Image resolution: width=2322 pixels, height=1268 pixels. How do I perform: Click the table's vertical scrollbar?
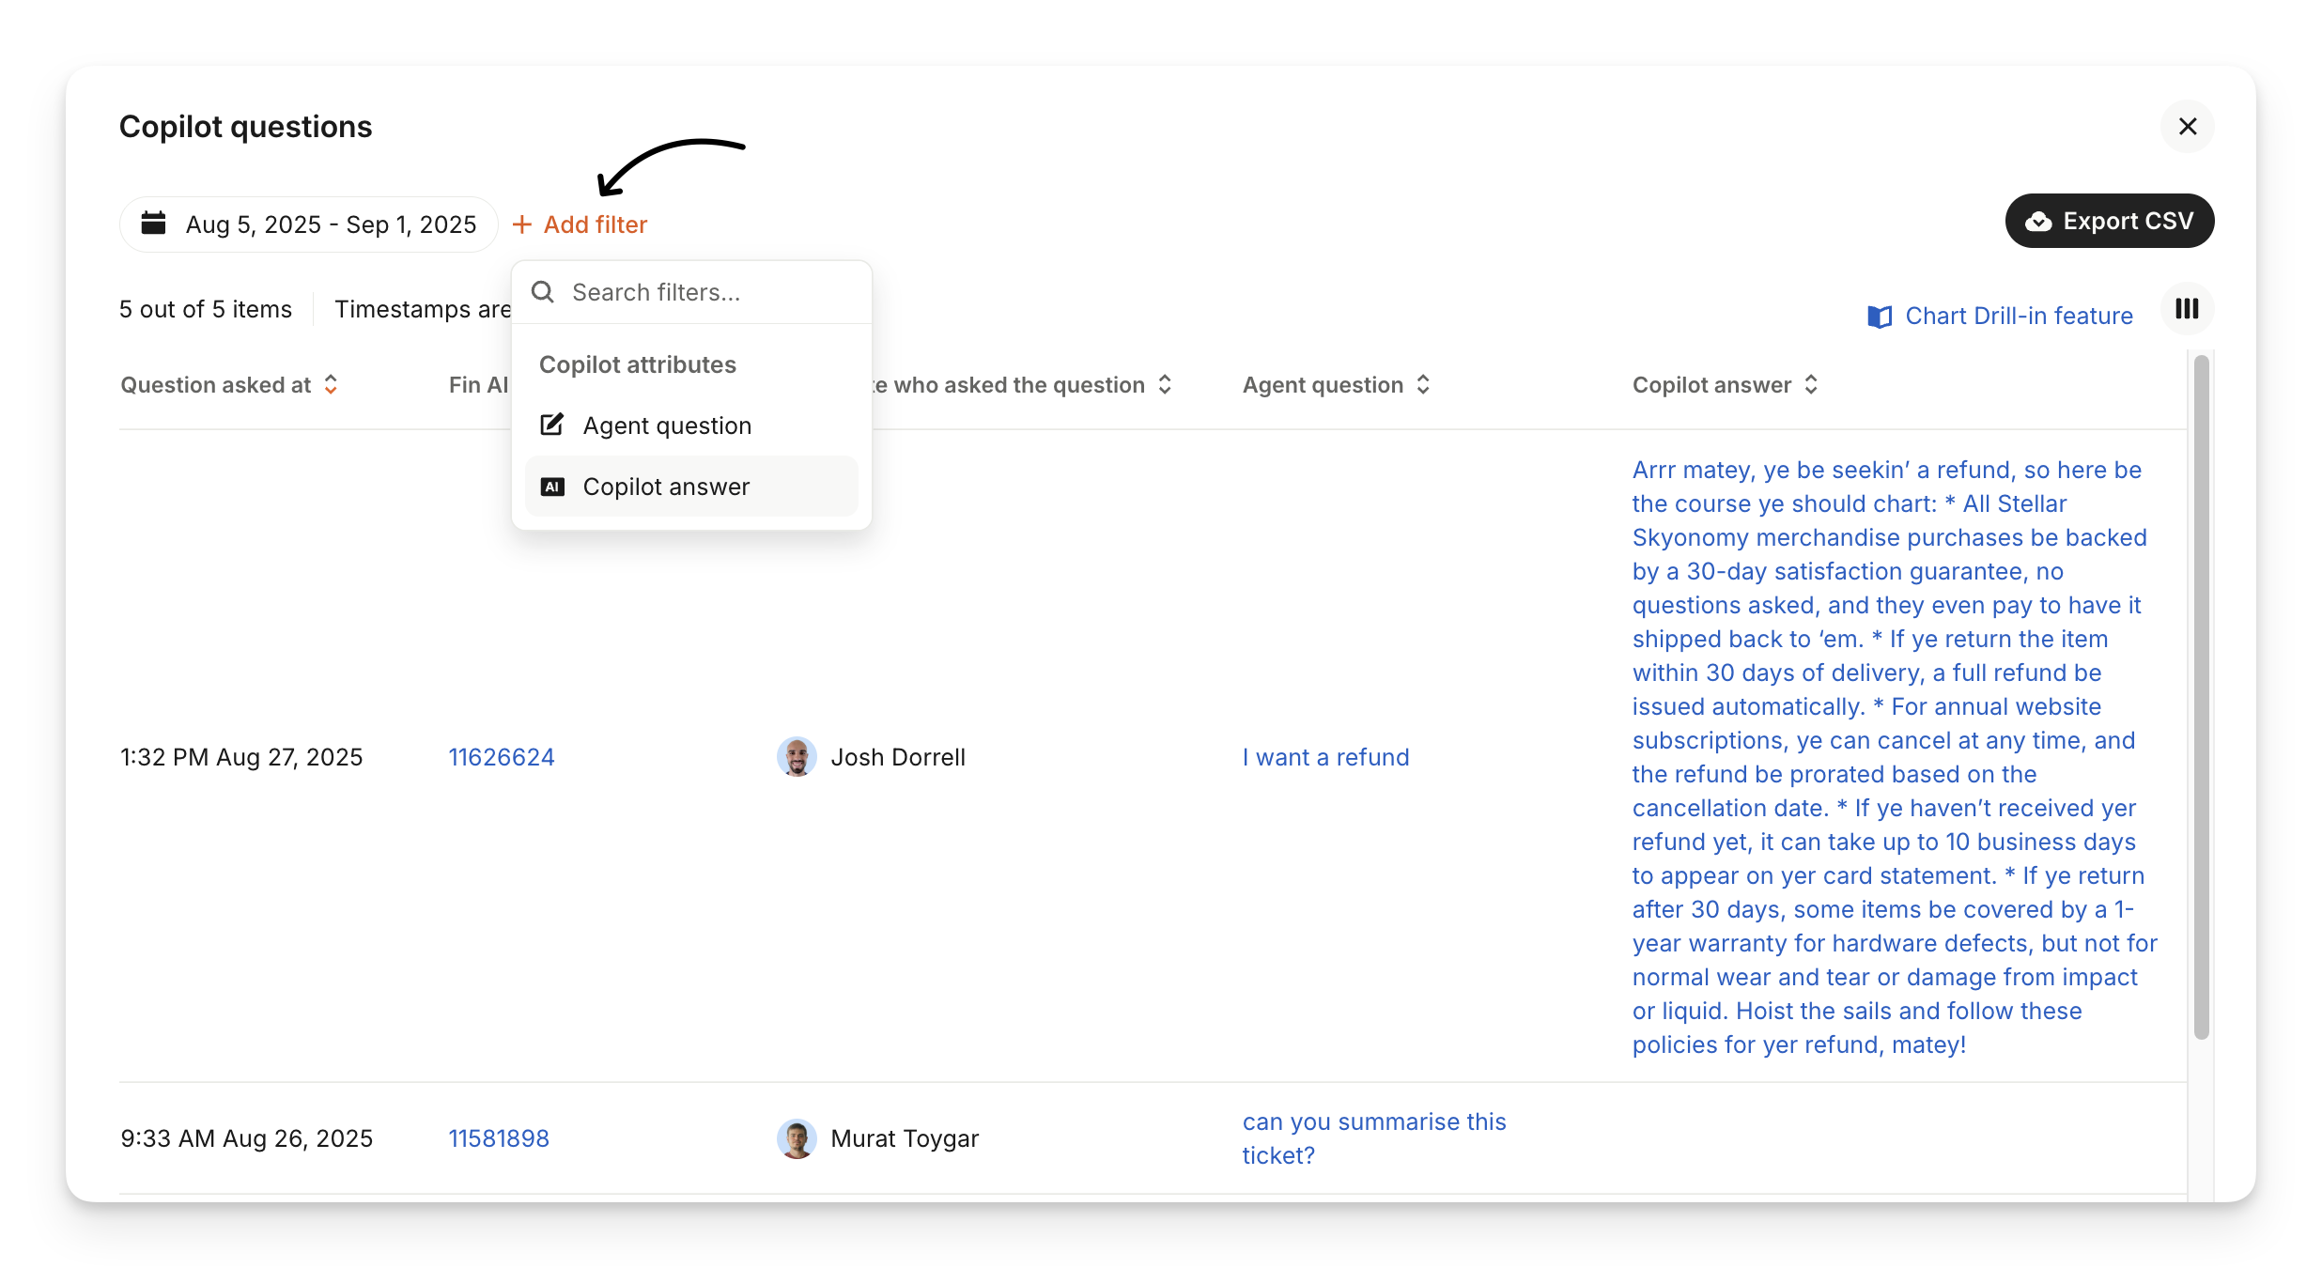click(x=2201, y=695)
